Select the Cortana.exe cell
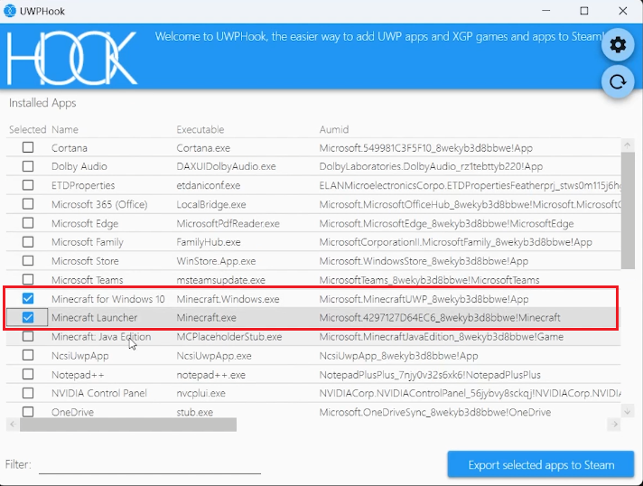 click(203, 148)
